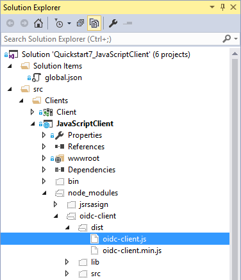Select the node_modules label
Viewport: 241px width, 280px height.
coord(93,193)
